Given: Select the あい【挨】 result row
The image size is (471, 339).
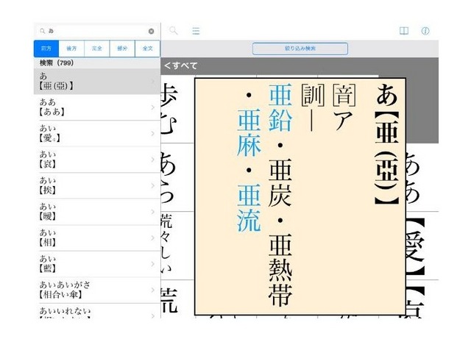Looking at the screenshot, I should 97,186.
